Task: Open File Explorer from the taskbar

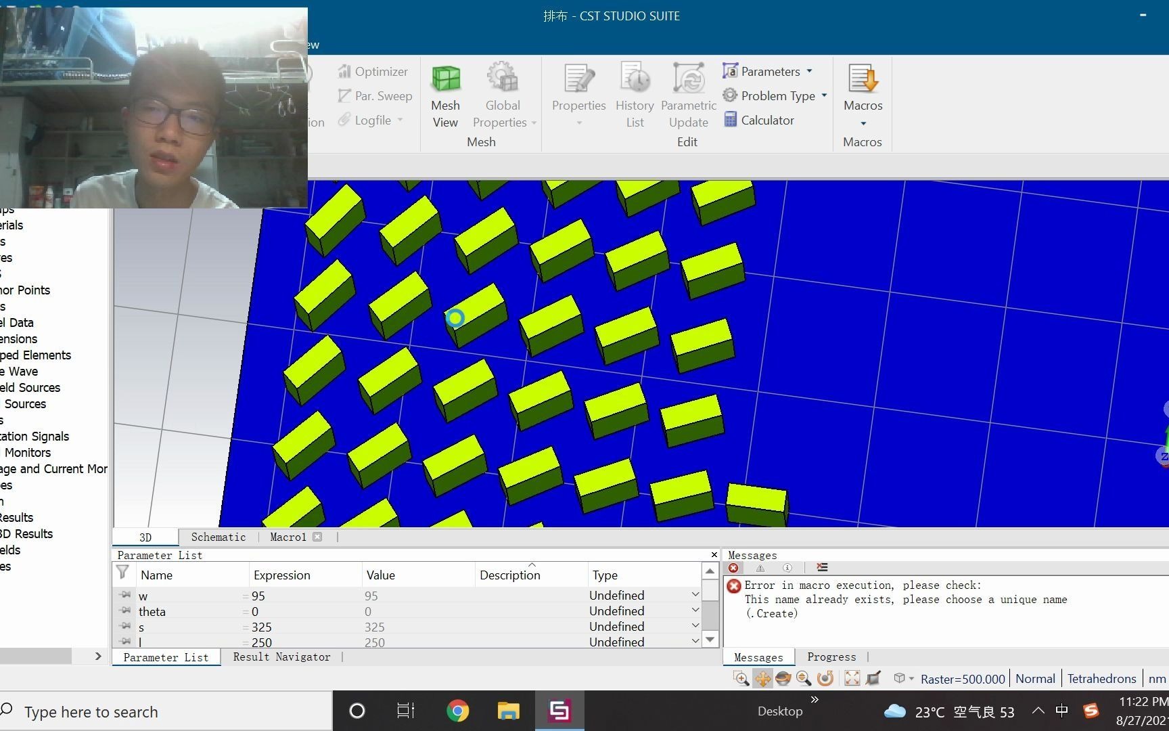Action: pyautogui.click(x=508, y=711)
